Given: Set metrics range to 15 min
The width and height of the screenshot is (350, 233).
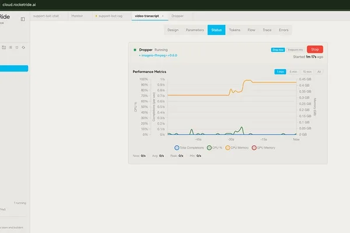Looking at the screenshot, I should (x=307, y=72).
